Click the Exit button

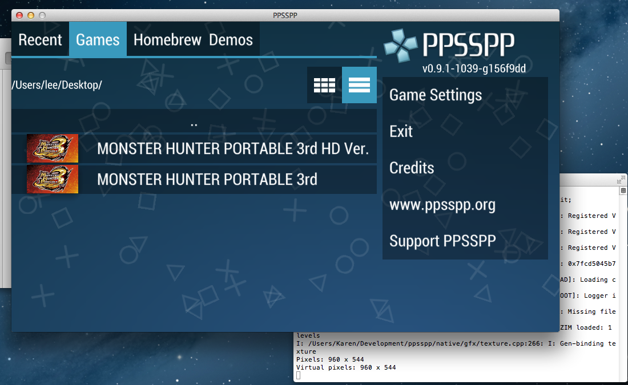[401, 132]
